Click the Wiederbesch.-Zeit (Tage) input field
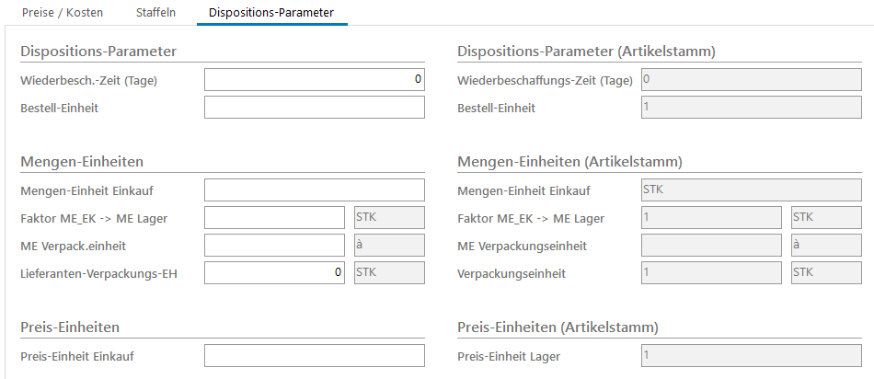The height and width of the screenshot is (379, 874). coord(314,80)
